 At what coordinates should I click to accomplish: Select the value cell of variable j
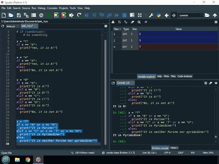tap(179, 40)
